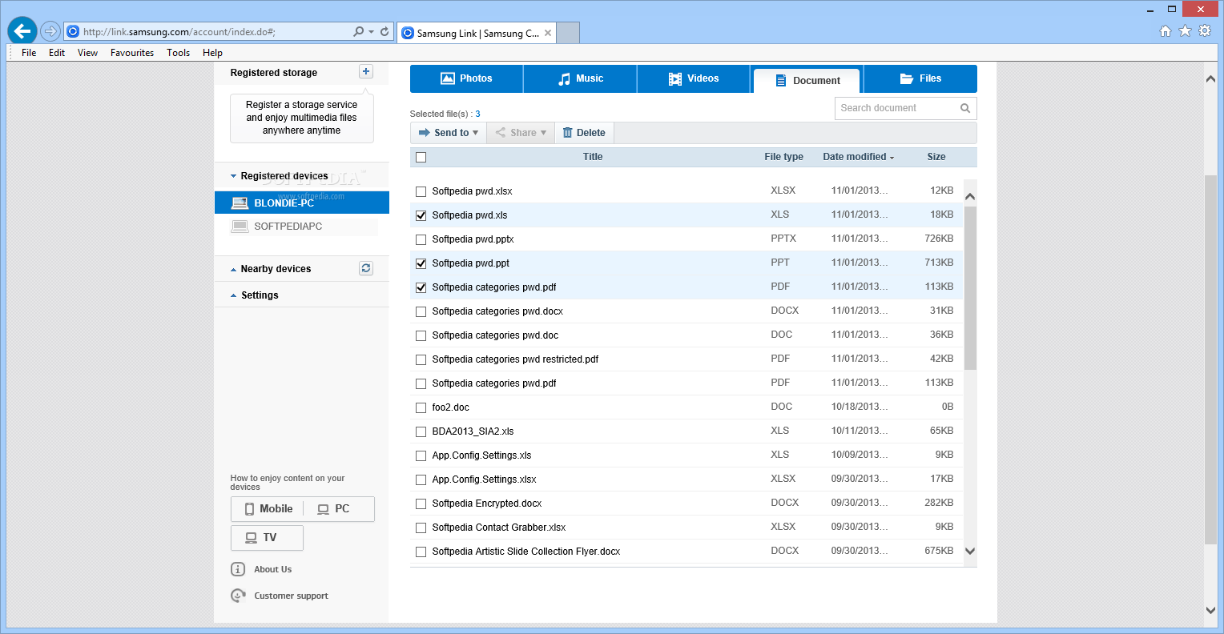This screenshot has width=1224, height=634.
Task: Click the Mobile button
Action: [x=268, y=509]
